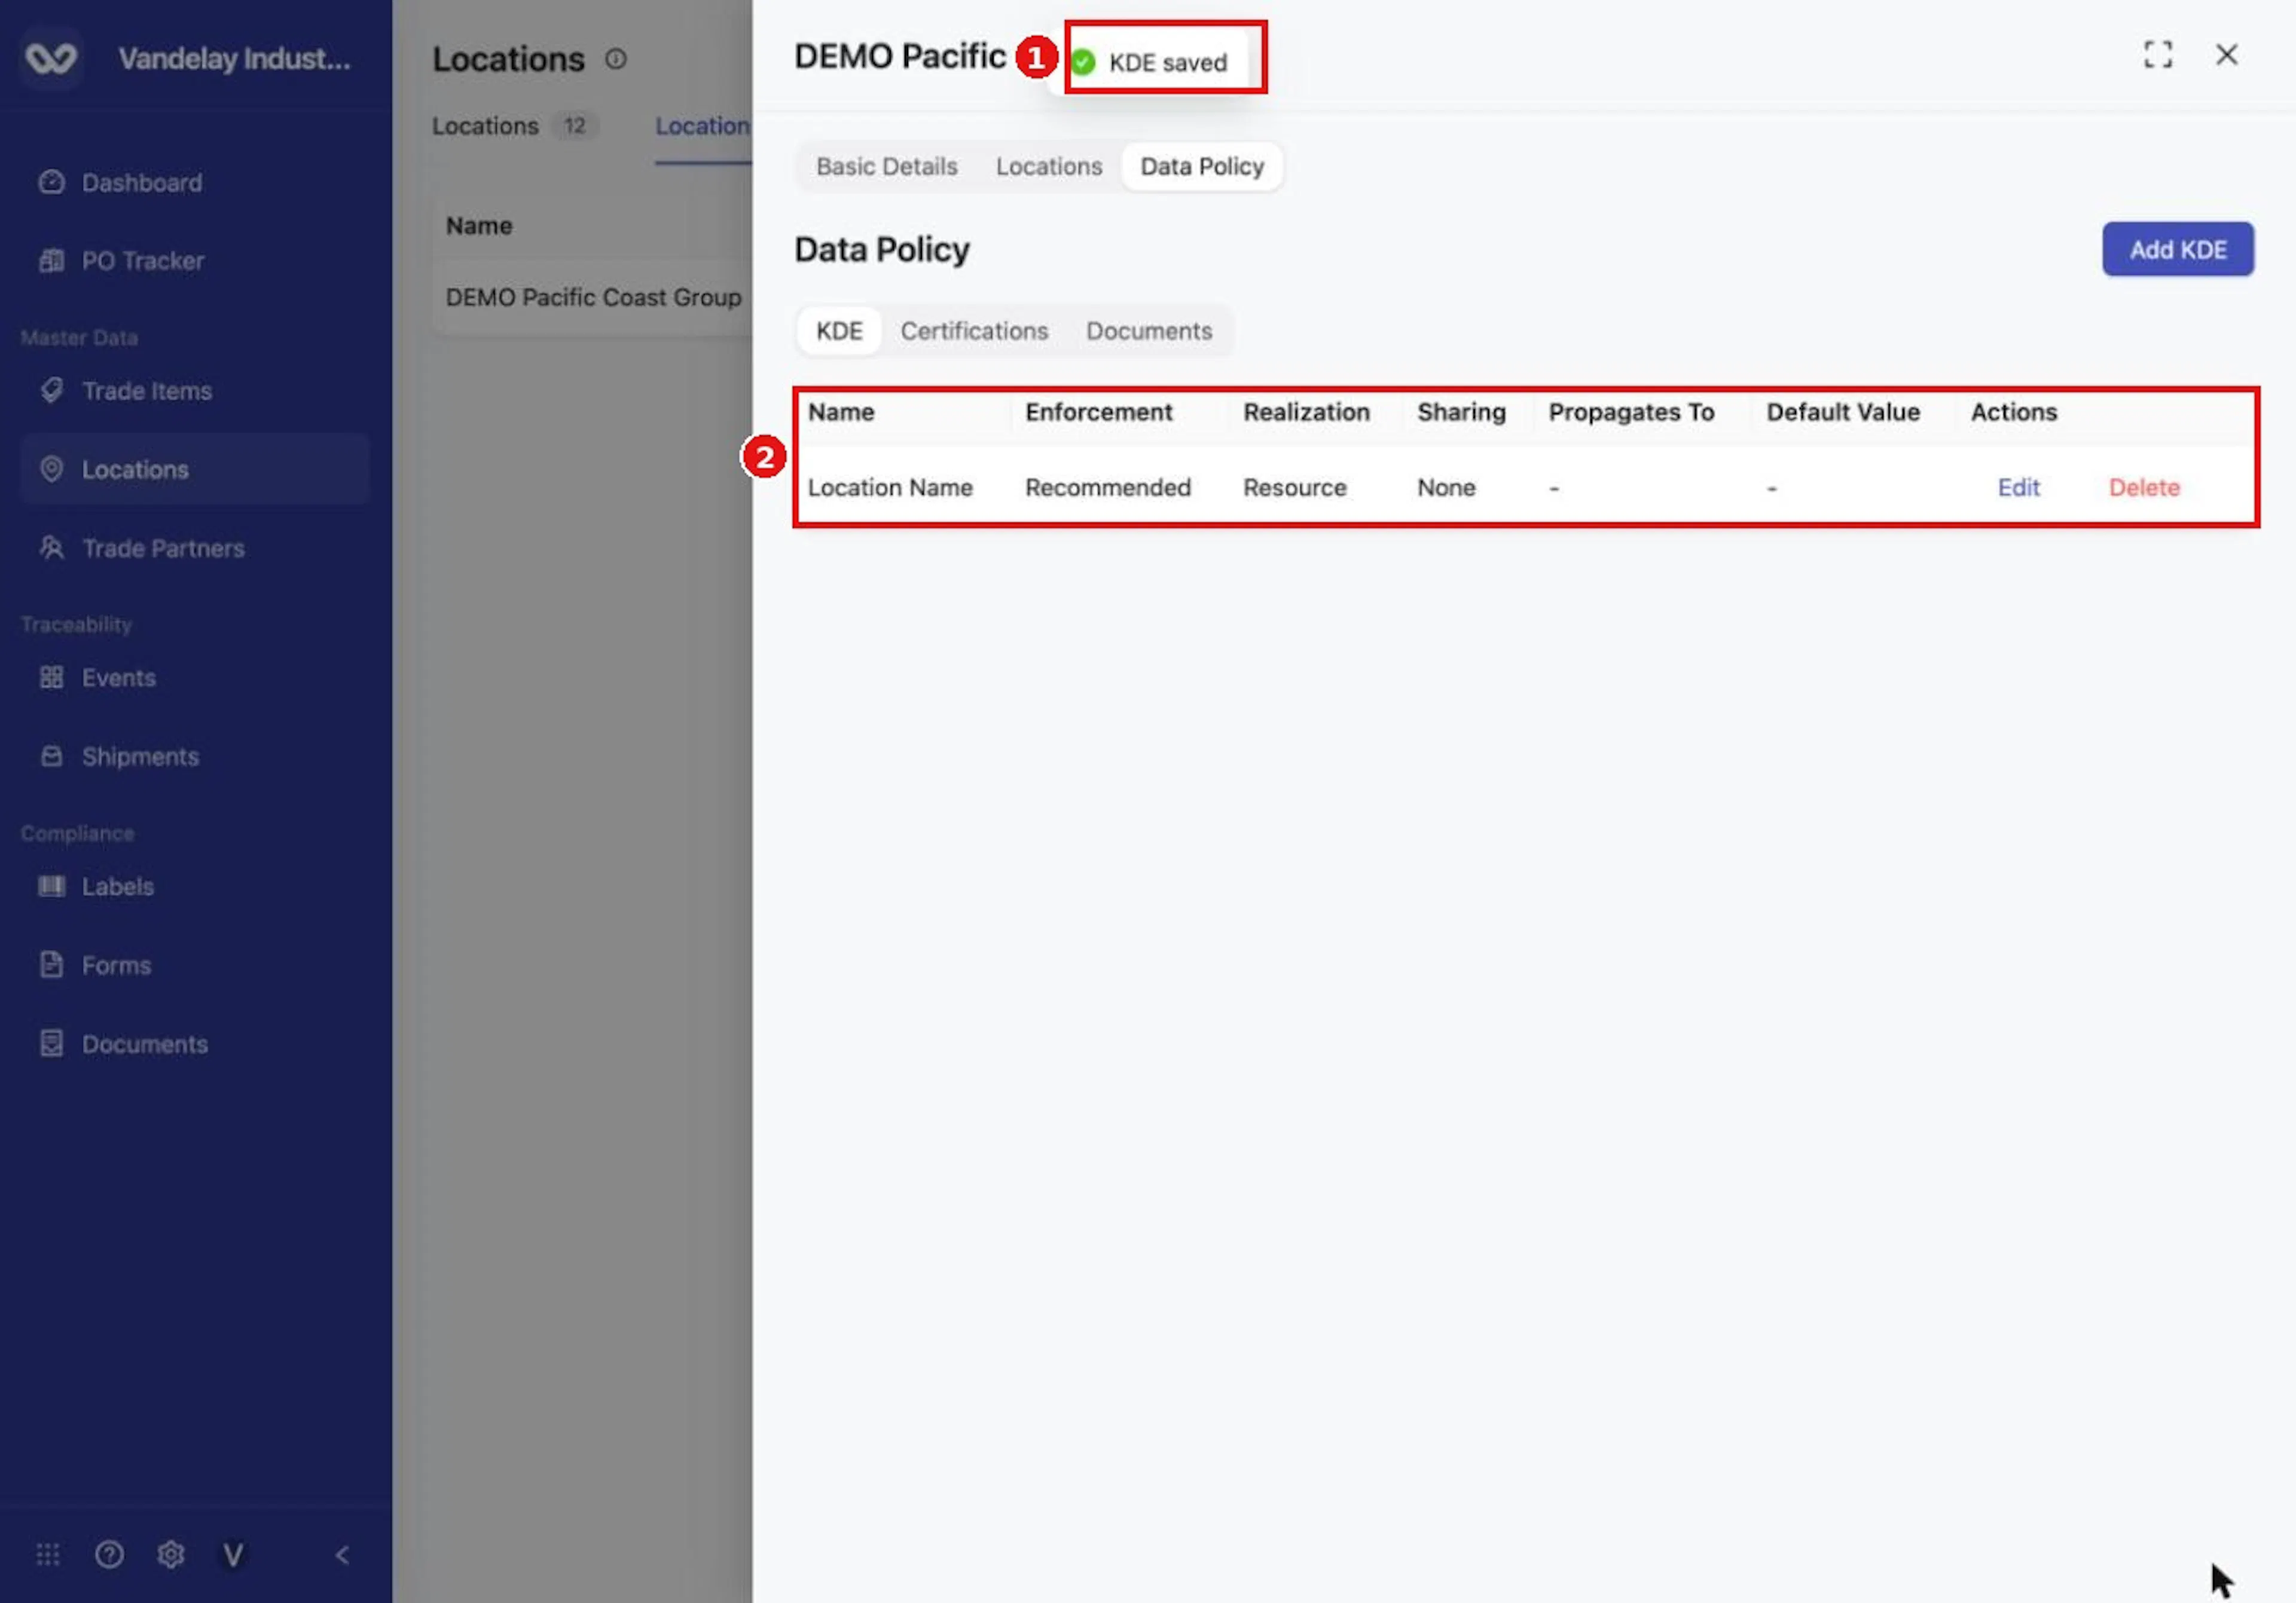The width and height of the screenshot is (2296, 1603).
Task: Select the Locations sidebar item
Action: [x=194, y=469]
